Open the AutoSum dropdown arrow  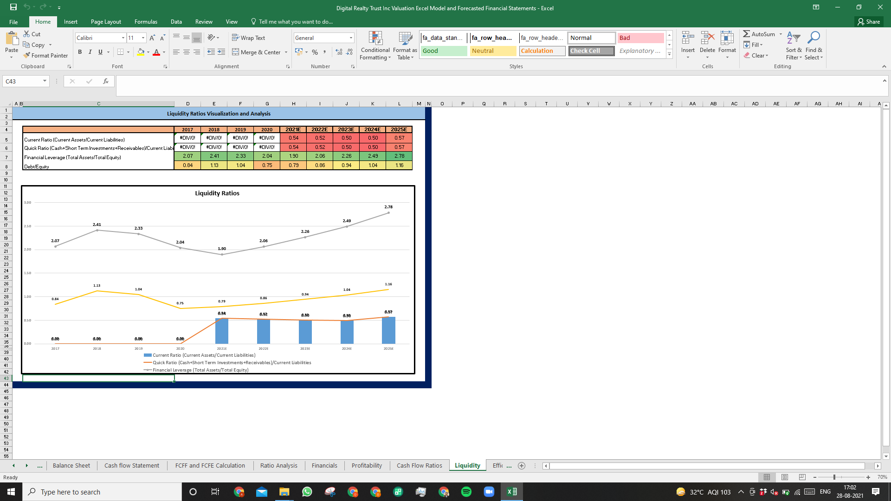pyautogui.click(x=781, y=34)
